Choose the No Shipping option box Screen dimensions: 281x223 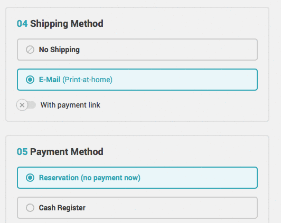point(137,50)
